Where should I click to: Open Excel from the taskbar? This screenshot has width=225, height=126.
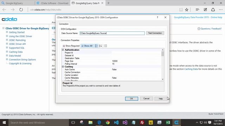(168, 122)
